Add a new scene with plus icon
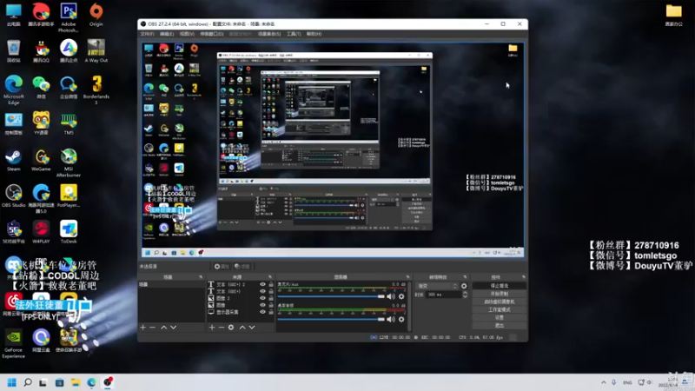Screen dimensions: 695x391 pos(143,328)
